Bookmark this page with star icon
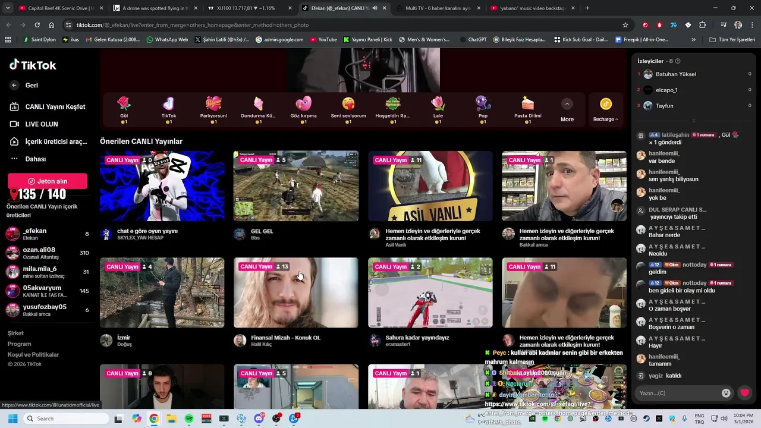Viewport: 761px width, 428px height. [625, 25]
